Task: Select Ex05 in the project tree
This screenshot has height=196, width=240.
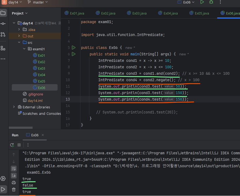Action: [x=39, y=81]
